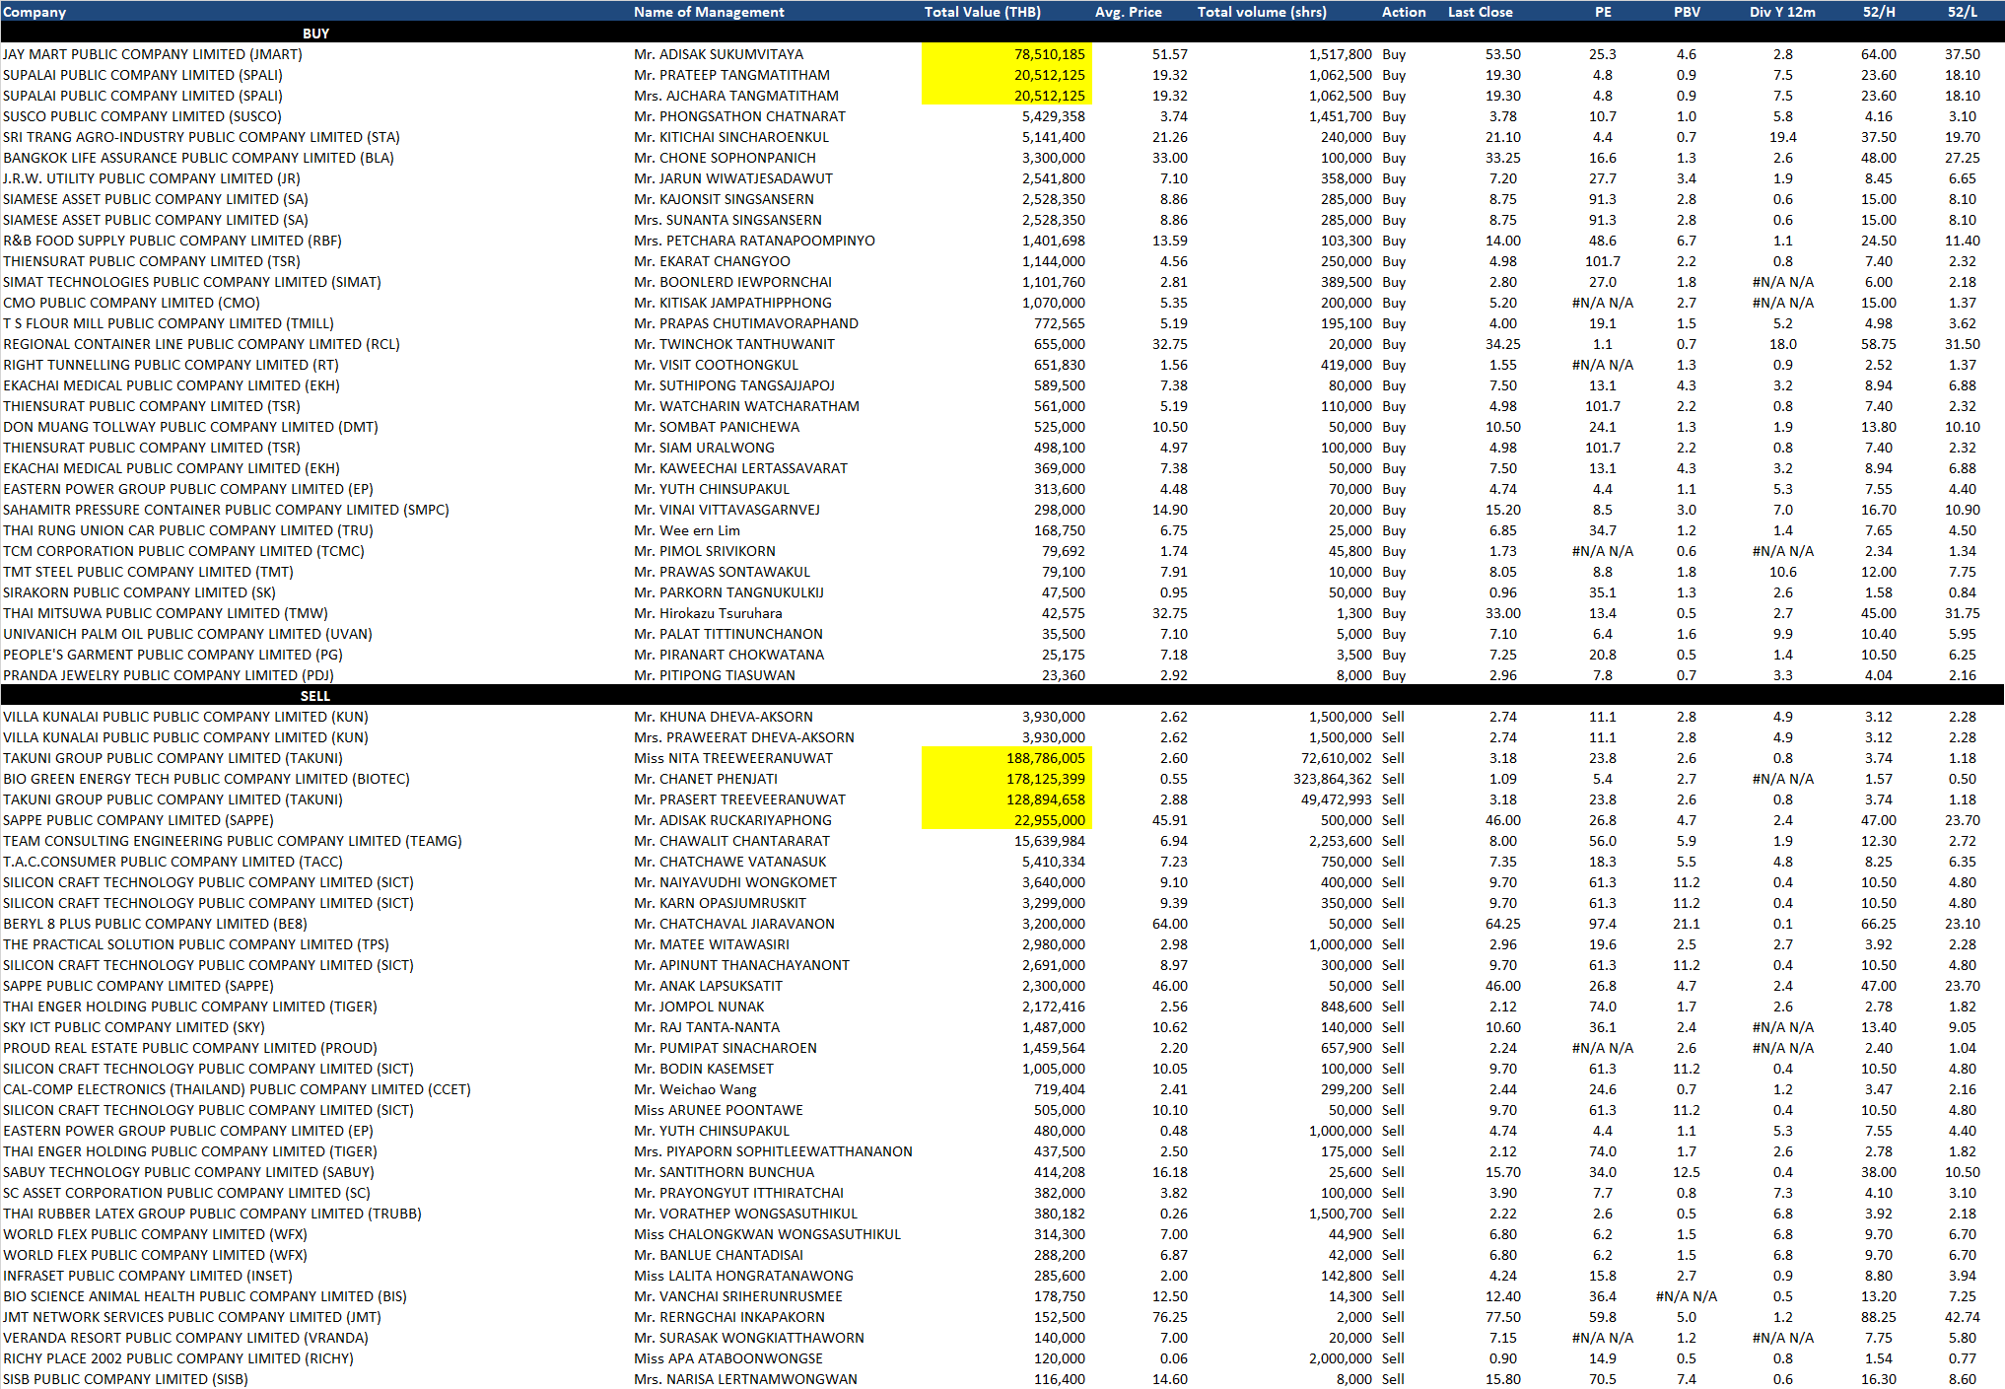Viewport: 2005px width, 1389px height.
Task: Click BERYL 8 PLUS company cell
Action: pos(155,924)
